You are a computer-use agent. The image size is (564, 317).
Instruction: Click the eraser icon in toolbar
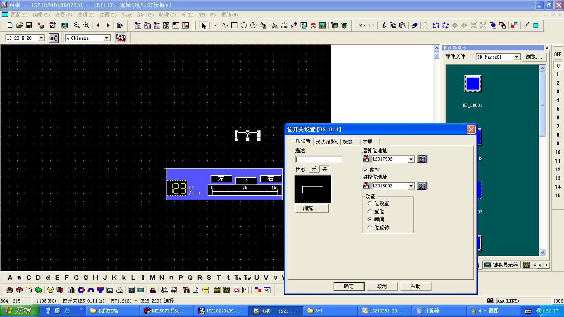click(415, 26)
